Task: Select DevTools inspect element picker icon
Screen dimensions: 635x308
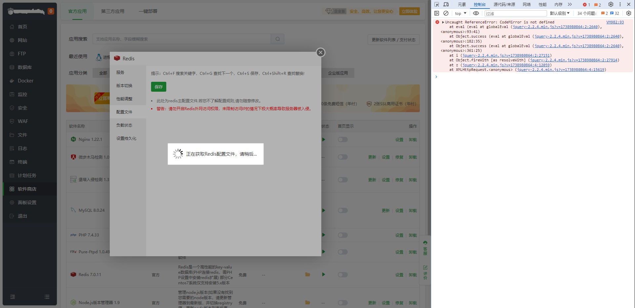Action: tap(437, 4)
